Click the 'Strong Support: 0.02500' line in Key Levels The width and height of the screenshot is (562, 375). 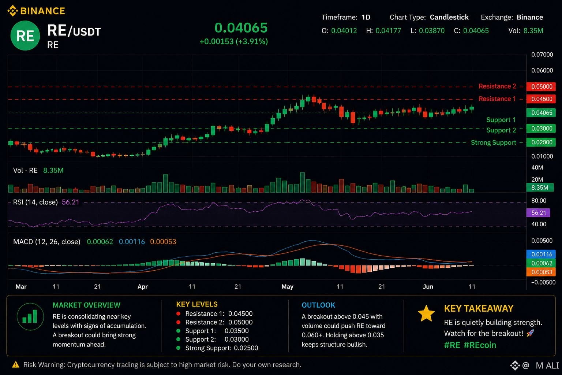[x=221, y=348]
